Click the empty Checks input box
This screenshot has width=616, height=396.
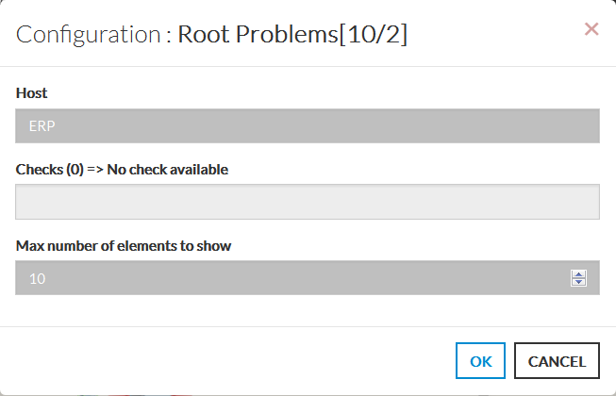pyautogui.click(x=308, y=202)
